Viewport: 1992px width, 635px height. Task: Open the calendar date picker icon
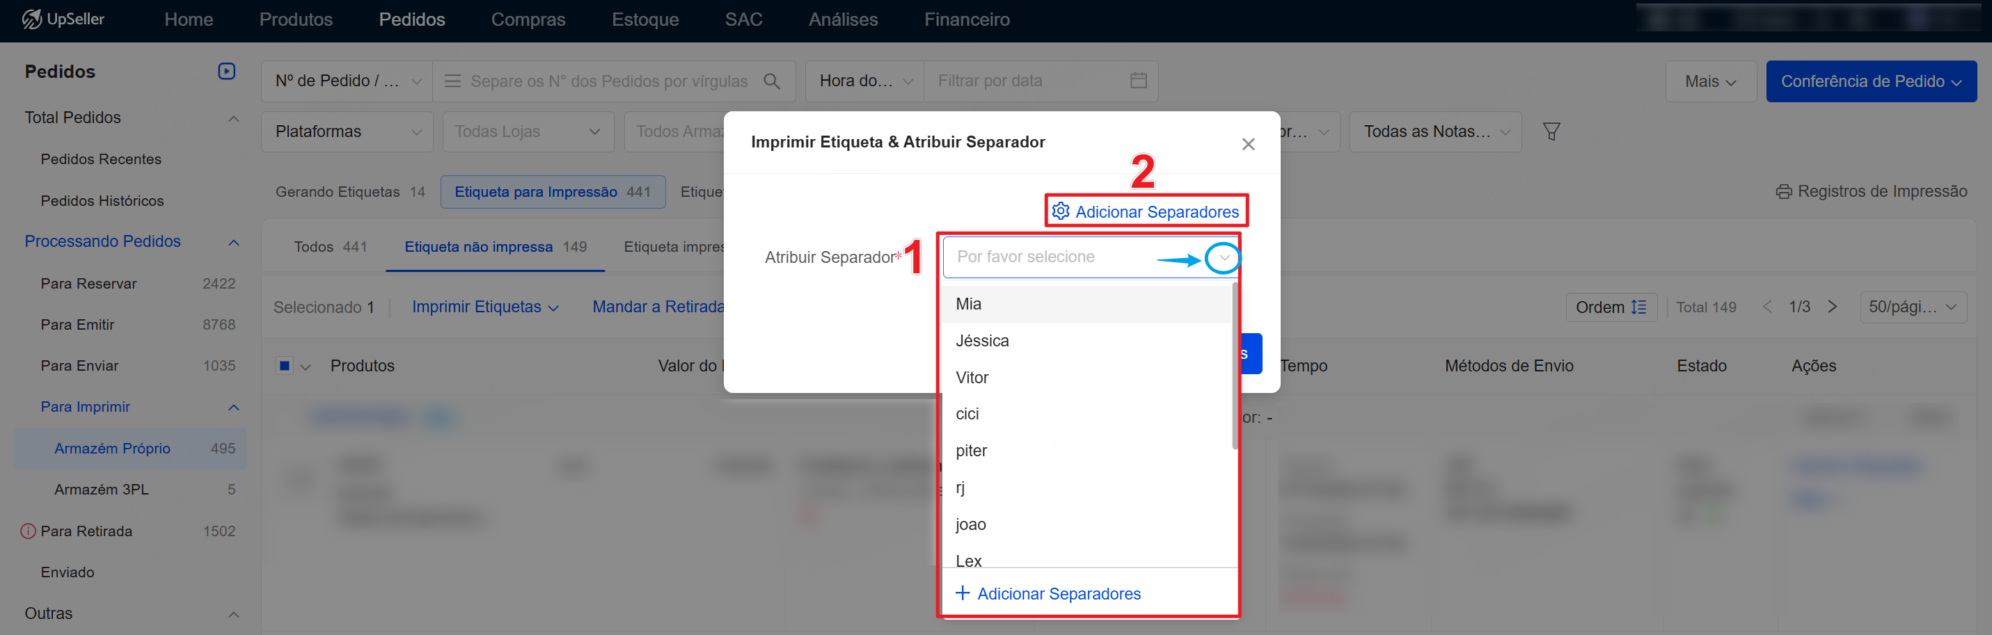click(x=1137, y=81)
